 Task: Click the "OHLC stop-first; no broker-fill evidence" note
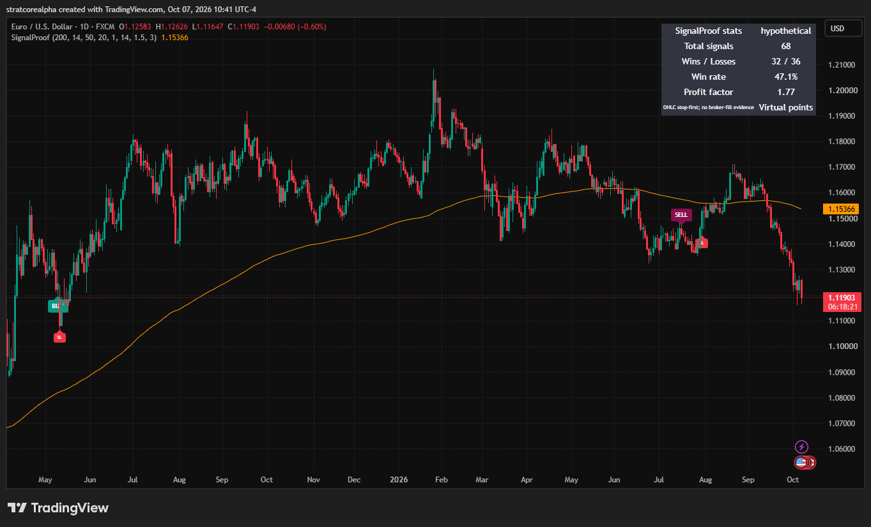(709, 107)
